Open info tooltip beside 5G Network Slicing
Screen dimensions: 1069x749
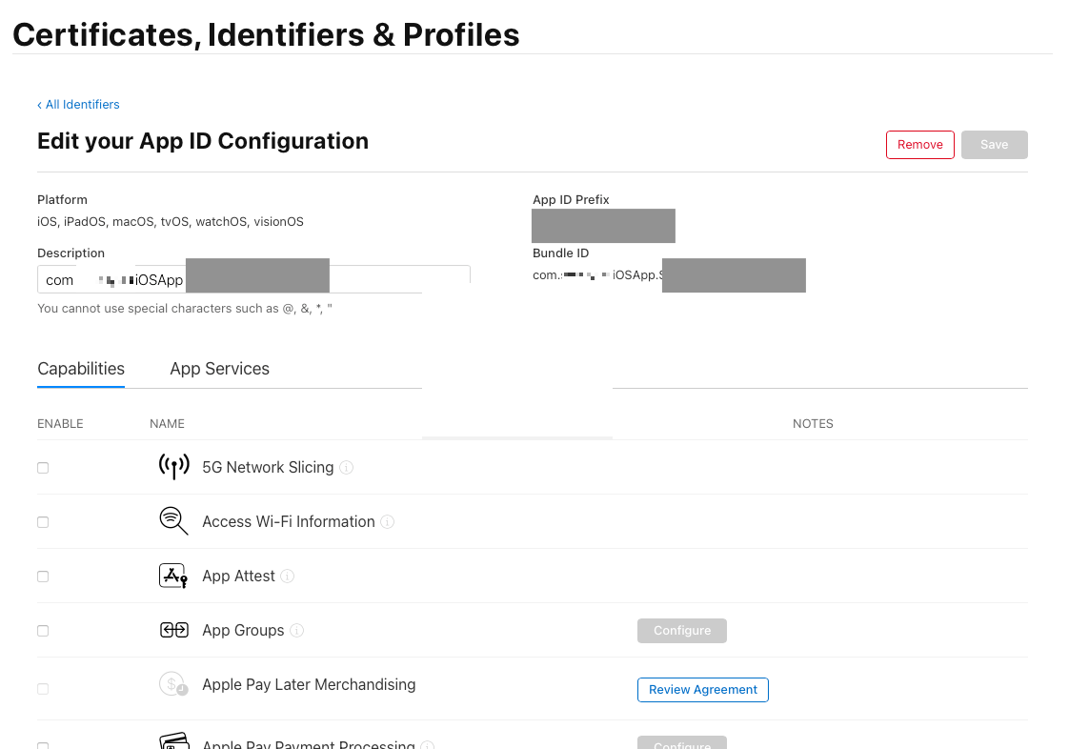(347, 468)
